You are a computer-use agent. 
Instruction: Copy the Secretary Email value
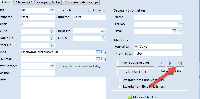tap(180, 31)
